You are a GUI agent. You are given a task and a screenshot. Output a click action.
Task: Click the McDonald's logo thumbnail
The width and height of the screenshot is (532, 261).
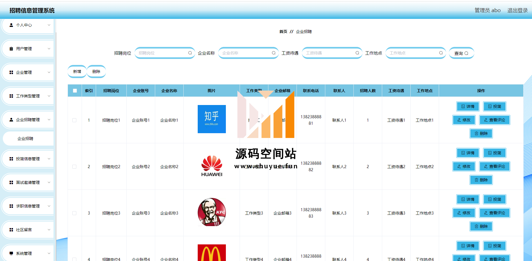point(212,253)
